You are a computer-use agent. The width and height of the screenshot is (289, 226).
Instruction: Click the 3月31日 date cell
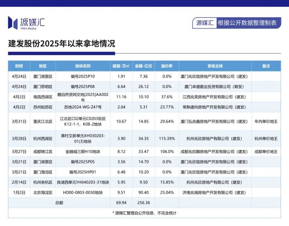pos(19,122)
